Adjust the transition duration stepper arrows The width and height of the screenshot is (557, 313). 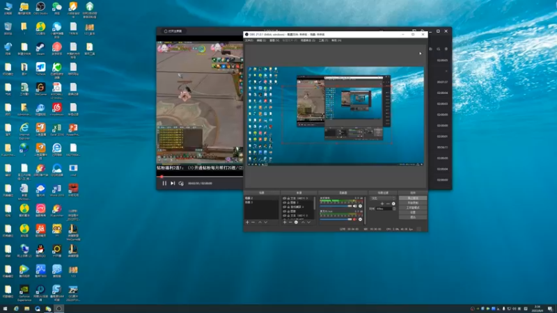pyautogui.click(x=394, y=209)
